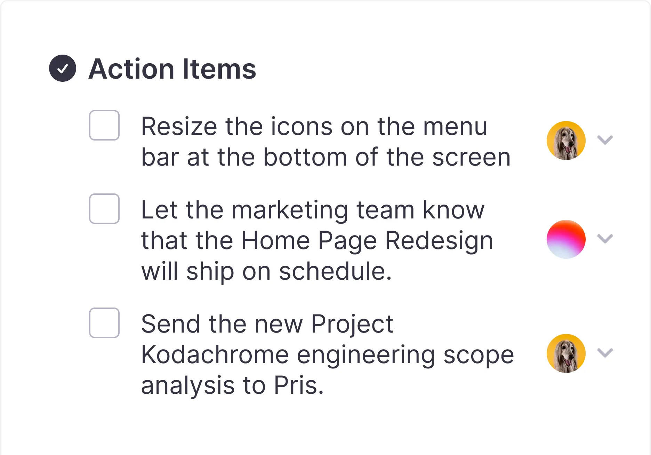Open gradient avatar assignee for marketing task
The width and height of the screenshot is (651, 455).
click(566, 239)
